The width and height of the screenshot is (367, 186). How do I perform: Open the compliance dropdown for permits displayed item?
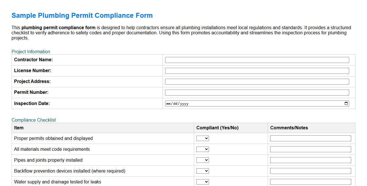203,138
